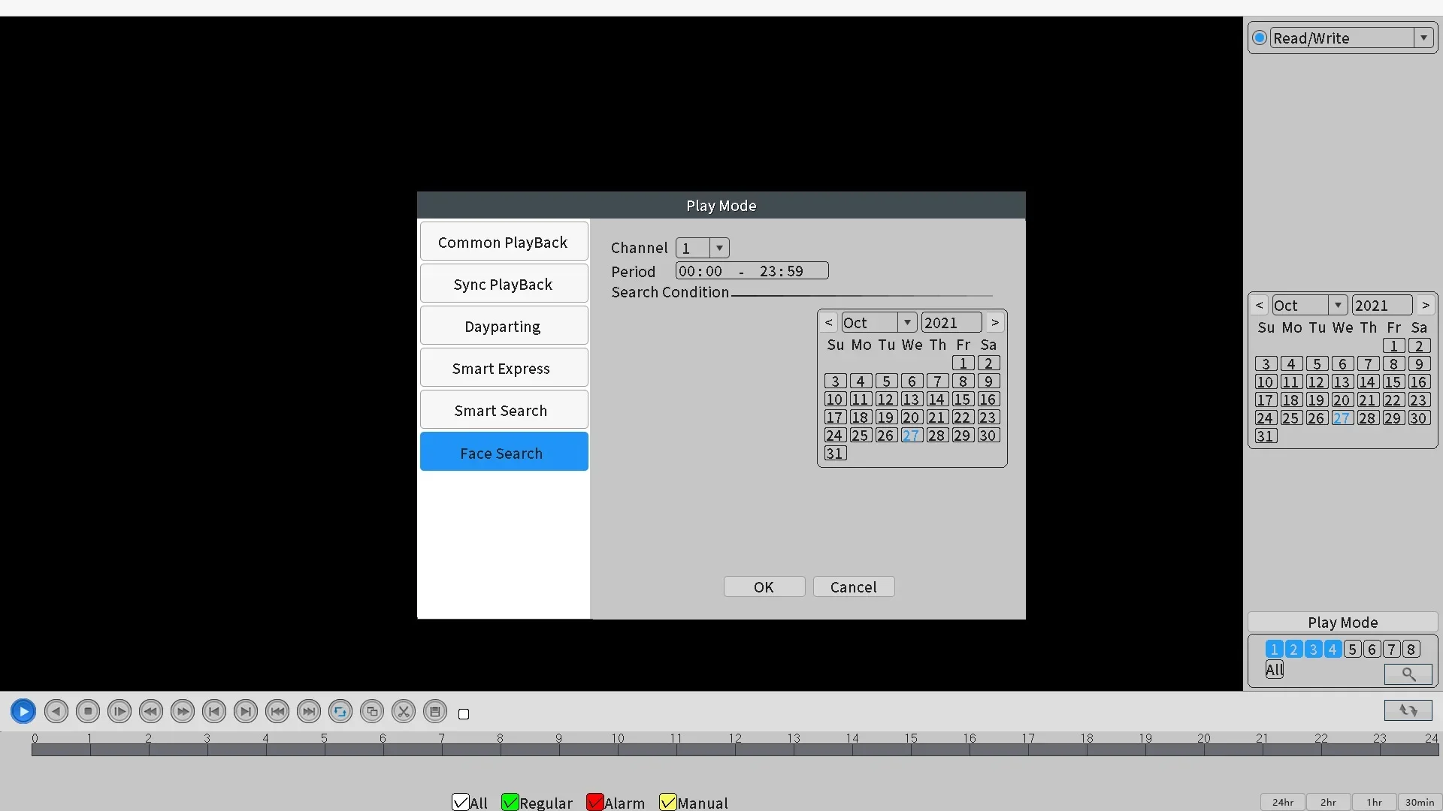This screenshot has height=811, width=1443.
Task: Switch to Common PlayBack mode
Action: 503,242
